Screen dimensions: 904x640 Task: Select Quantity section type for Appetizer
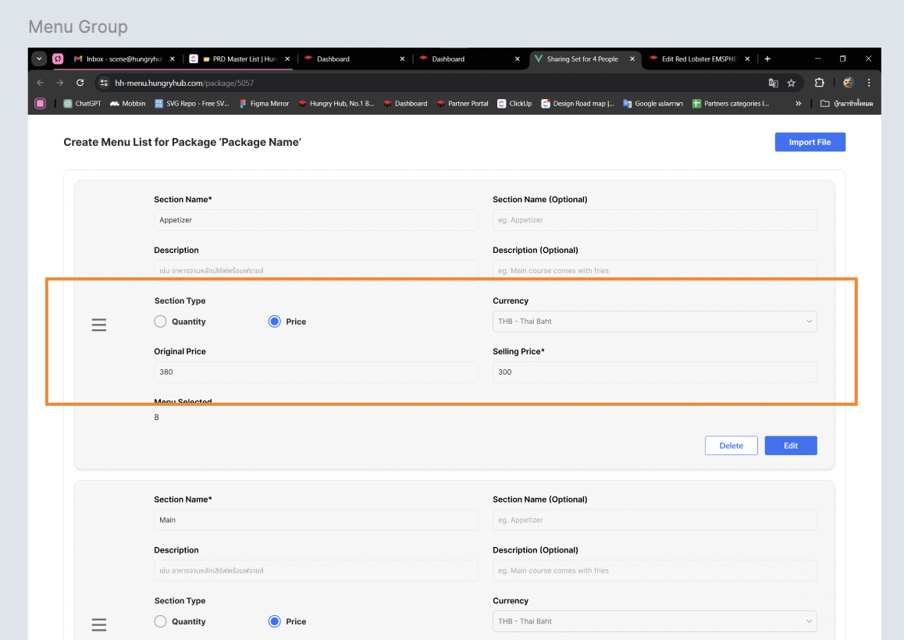pyautogui.click(x=161, y=322)
